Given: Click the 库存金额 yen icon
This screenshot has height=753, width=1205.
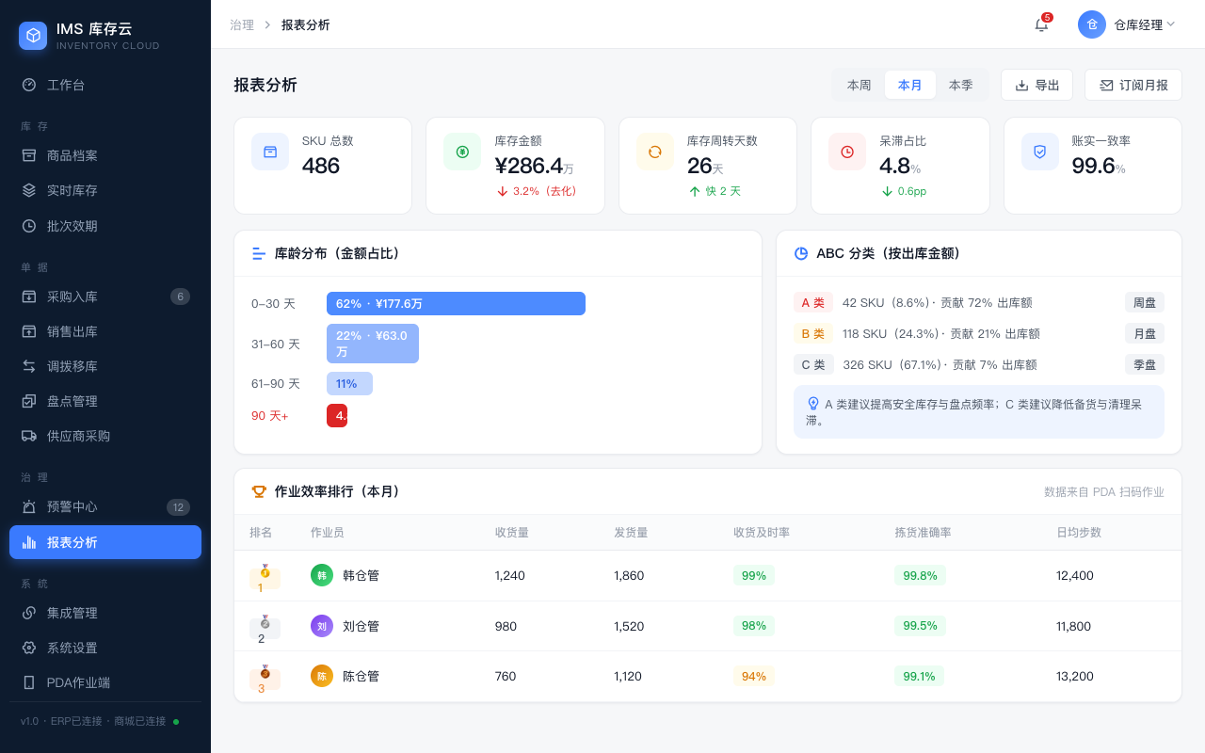Looking at the screenshot, I should click(462, 152).
